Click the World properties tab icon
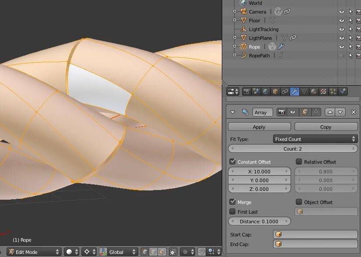 [266, 92]
